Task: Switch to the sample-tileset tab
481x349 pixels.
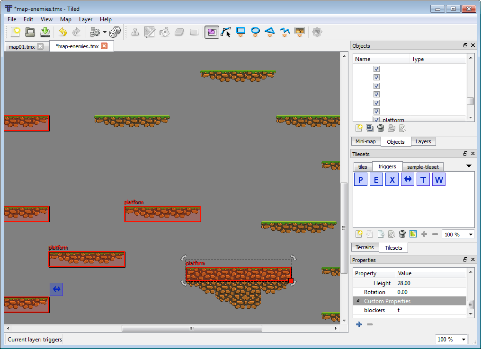Action: pos(423,166)
